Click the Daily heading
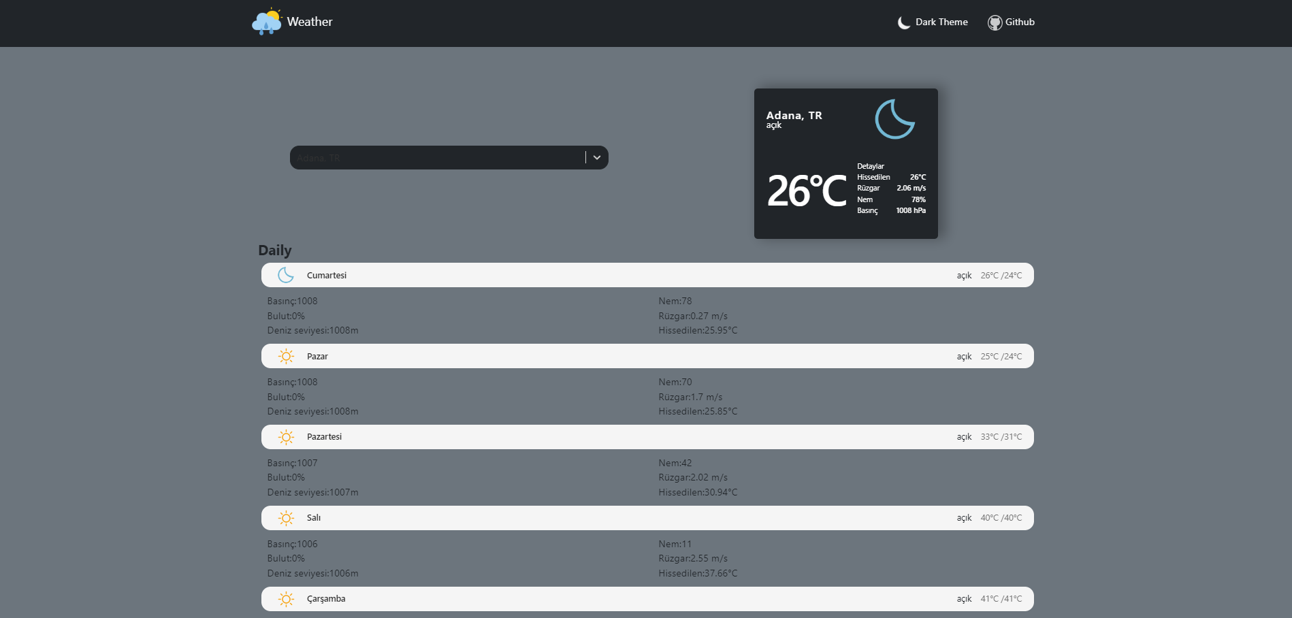This screenshot has width=1292, height=618. click(x=275, y=250)
